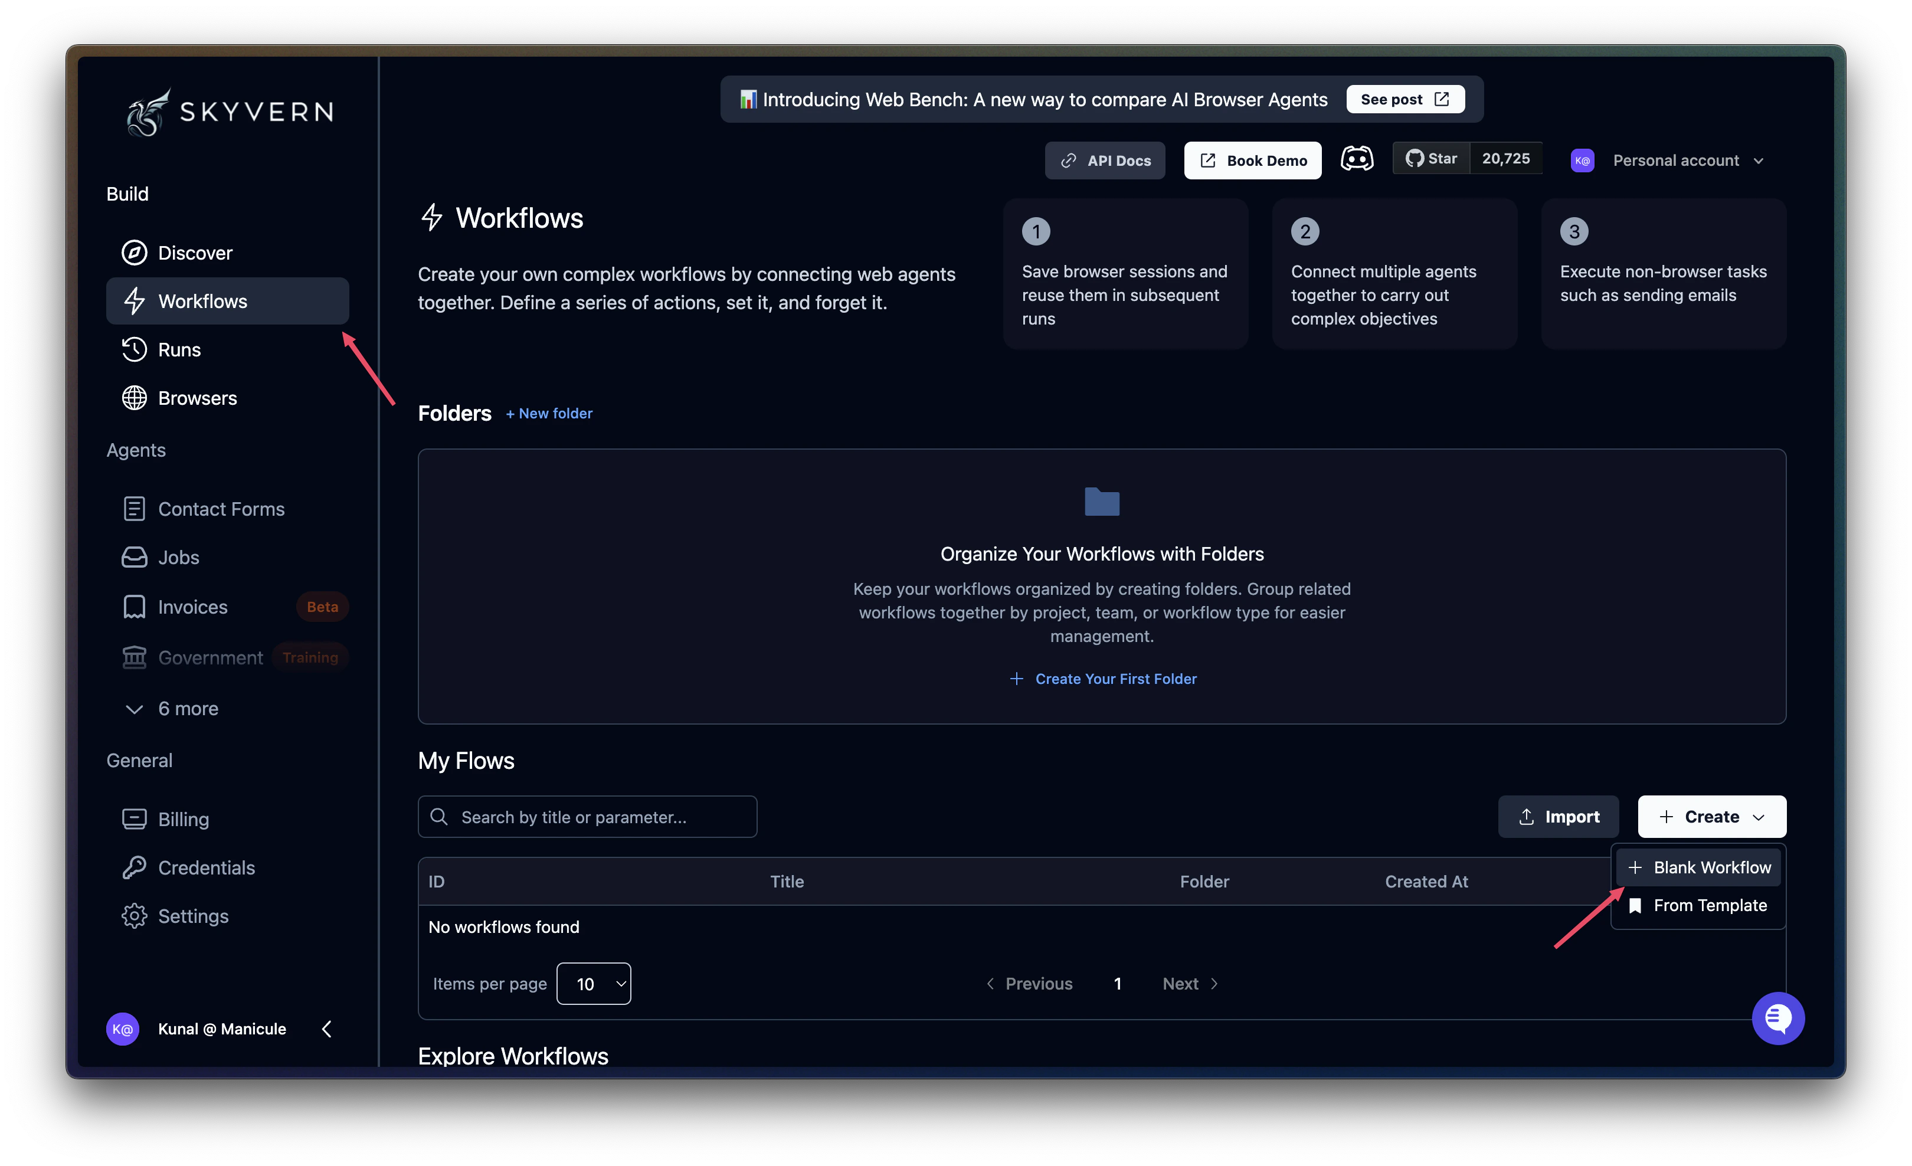Viewport: 1912px width, 1166px height.
Task: Click the workflow search field
Action: point(587,816)
